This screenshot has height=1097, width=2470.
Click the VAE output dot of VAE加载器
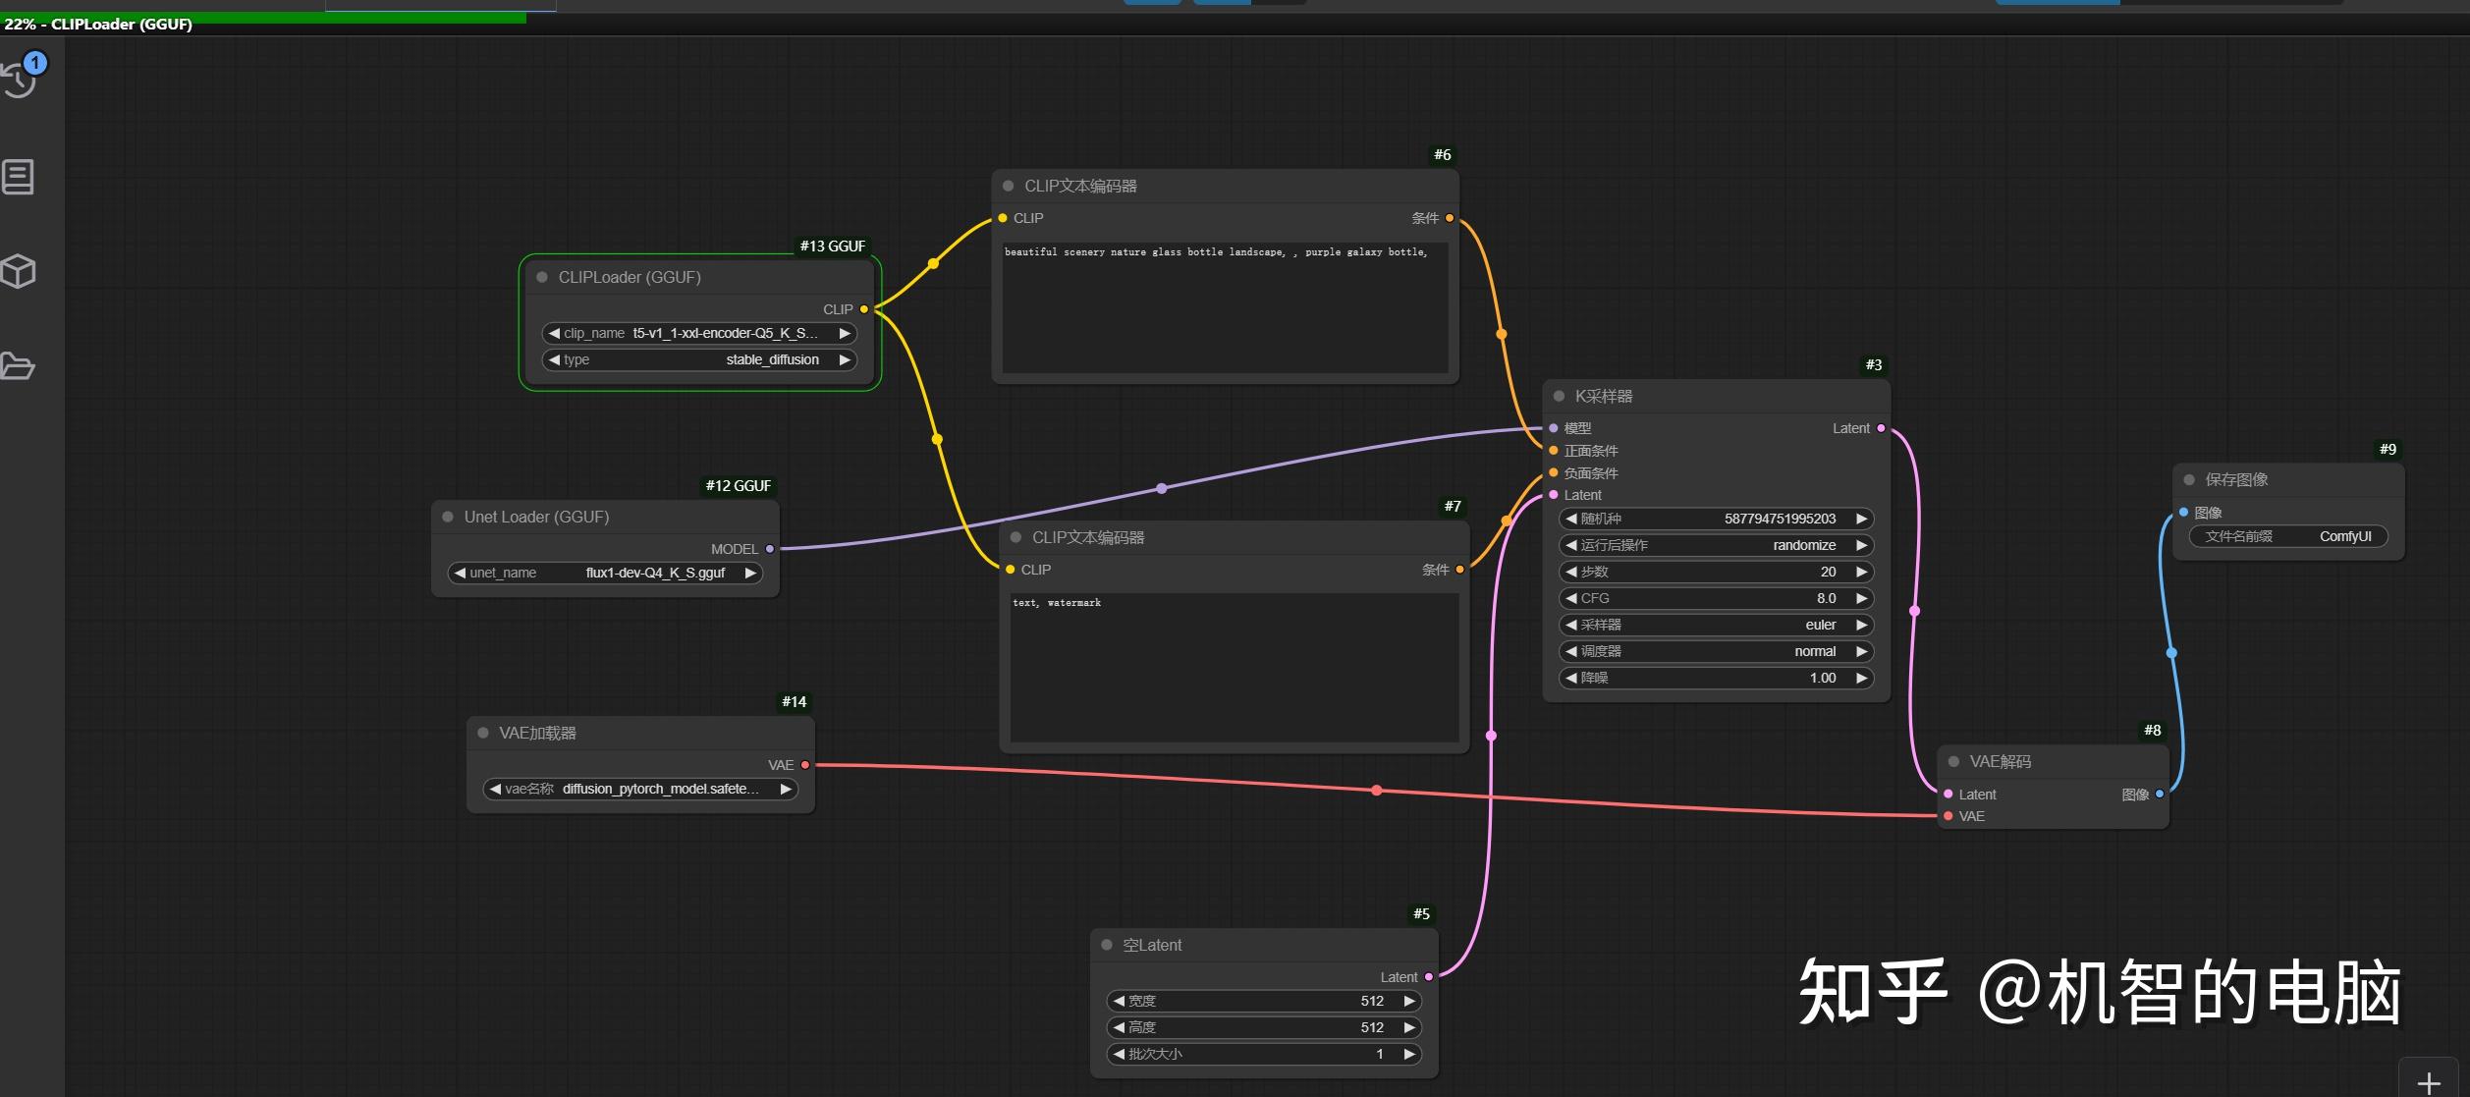pyautogui.click(x=805, y=765)
